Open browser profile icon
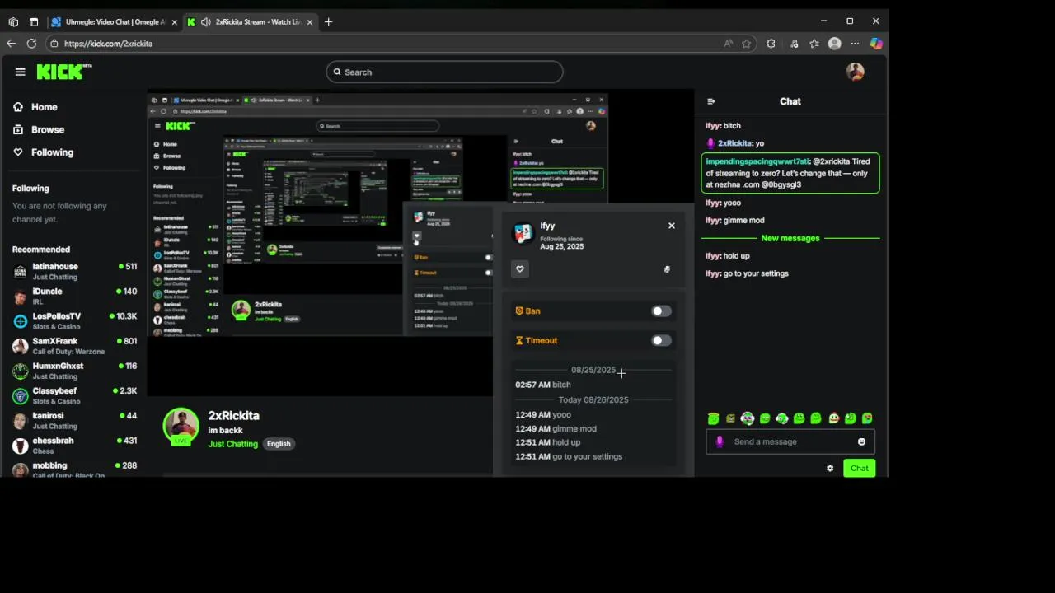This screenshot has height=593, width=1055. [835, 44]
